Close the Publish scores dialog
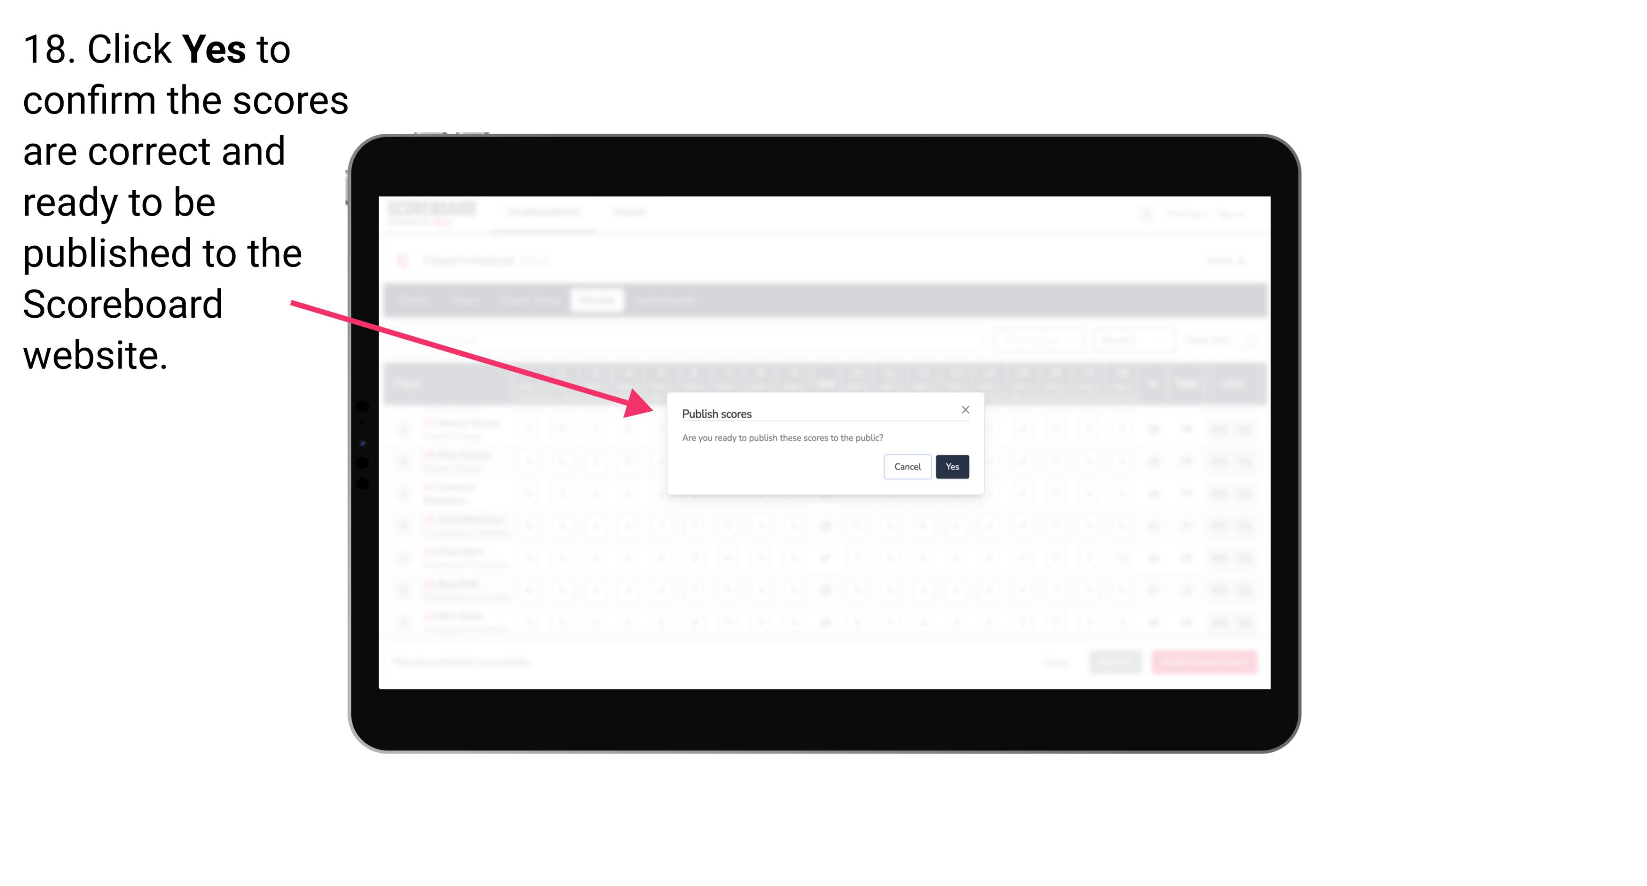The height and width of the screenshot is (886, 1647). (965, 410)
